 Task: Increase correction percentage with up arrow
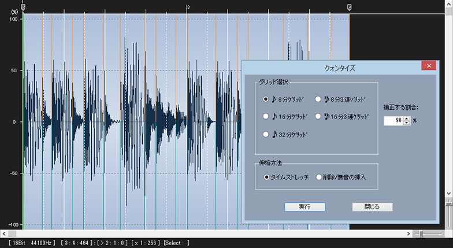pos(407,119)
